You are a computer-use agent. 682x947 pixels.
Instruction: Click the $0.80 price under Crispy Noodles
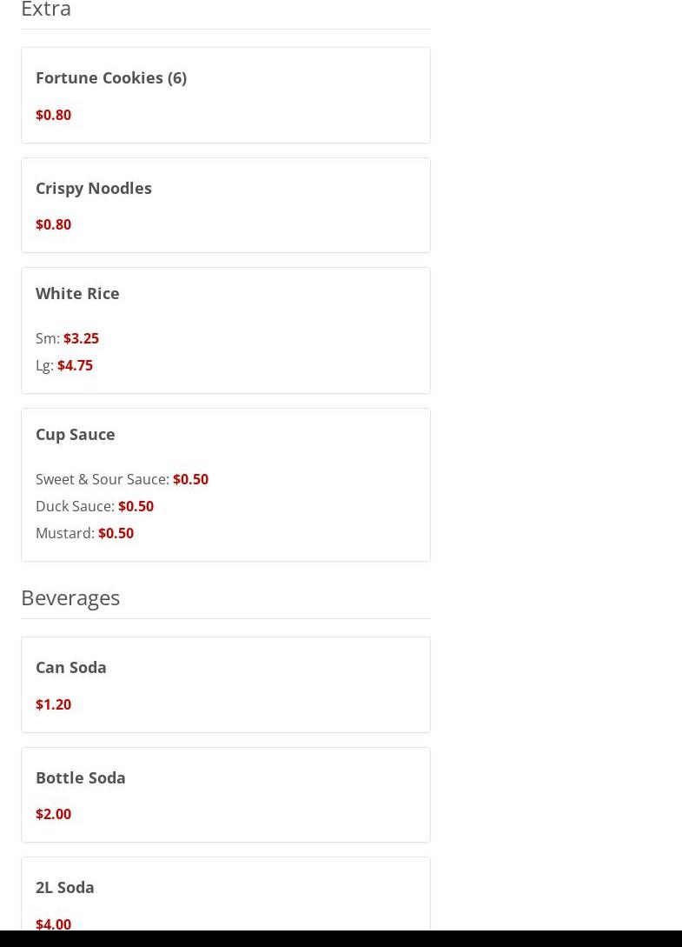click(x=53, y=224)
